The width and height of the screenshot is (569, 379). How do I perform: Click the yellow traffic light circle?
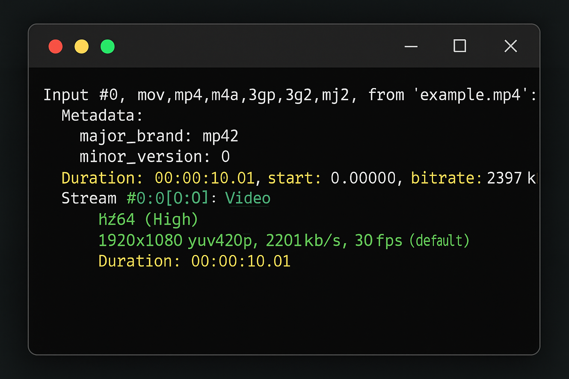coord(81,46)
